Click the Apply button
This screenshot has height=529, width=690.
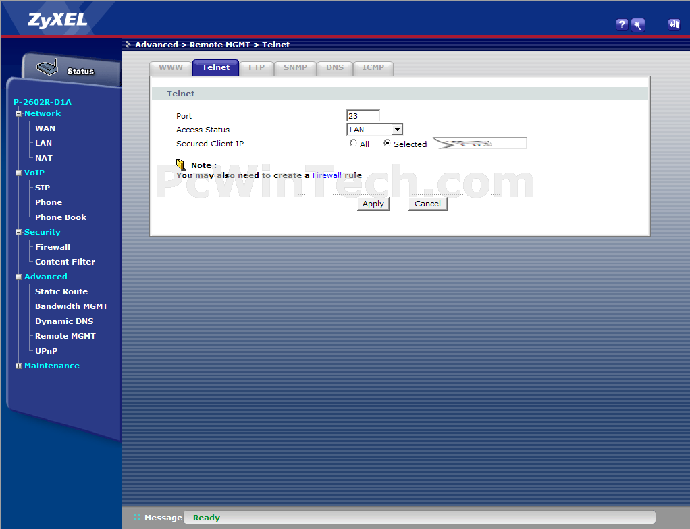(373, 204)
